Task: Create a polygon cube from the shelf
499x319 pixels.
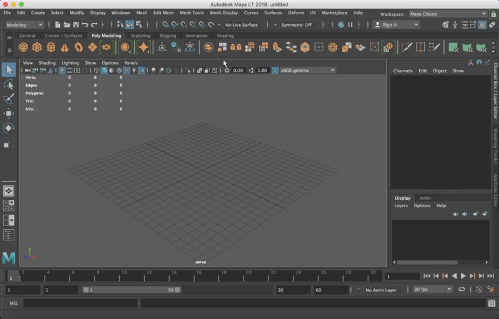Action: click(37, 47)
